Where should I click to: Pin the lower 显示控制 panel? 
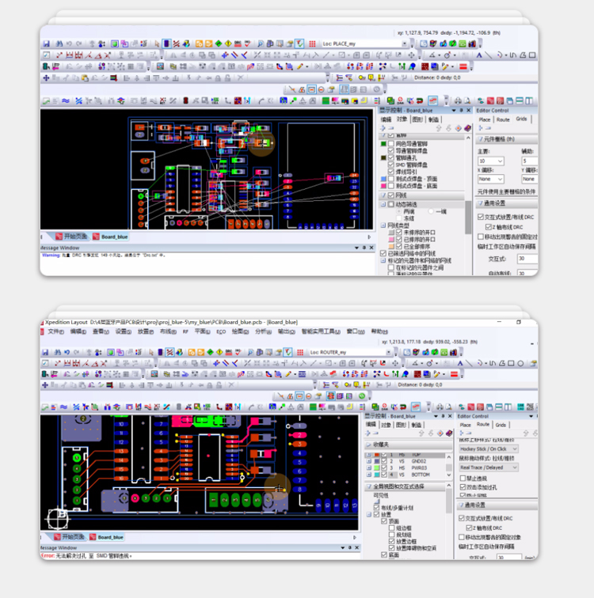(443, 416)
